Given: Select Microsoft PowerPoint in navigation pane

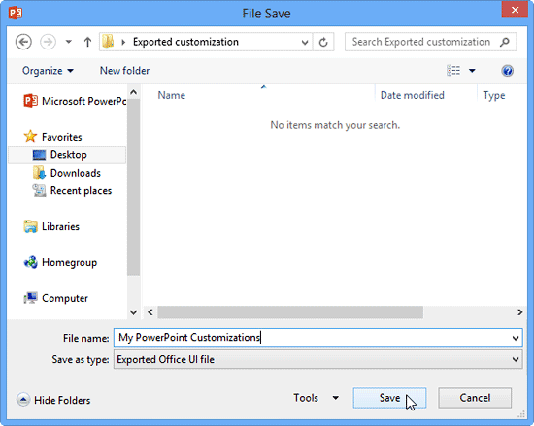Looking at the screenshot, I should point(75,101).
